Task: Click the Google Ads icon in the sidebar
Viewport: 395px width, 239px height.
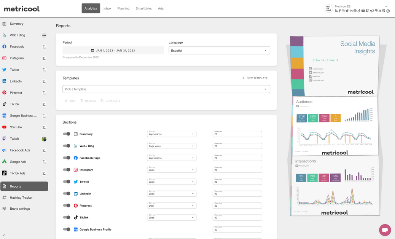Action: click(x=4, y=162)
